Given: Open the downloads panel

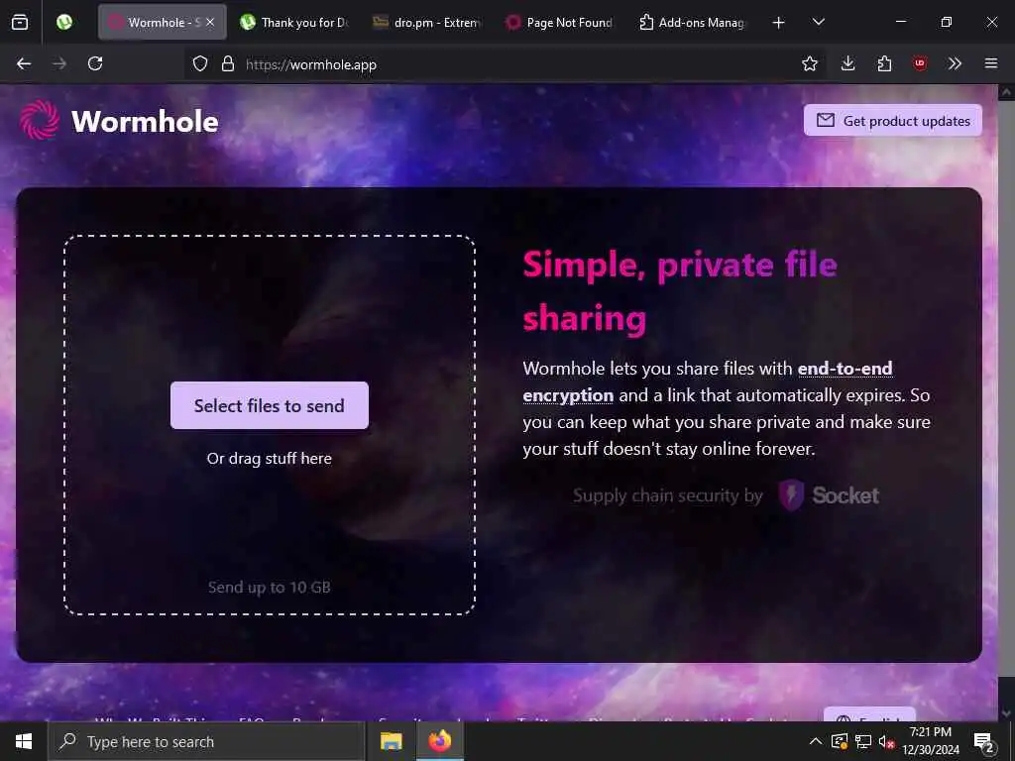Looking at the screenshot, I should (x=848, y=64).
